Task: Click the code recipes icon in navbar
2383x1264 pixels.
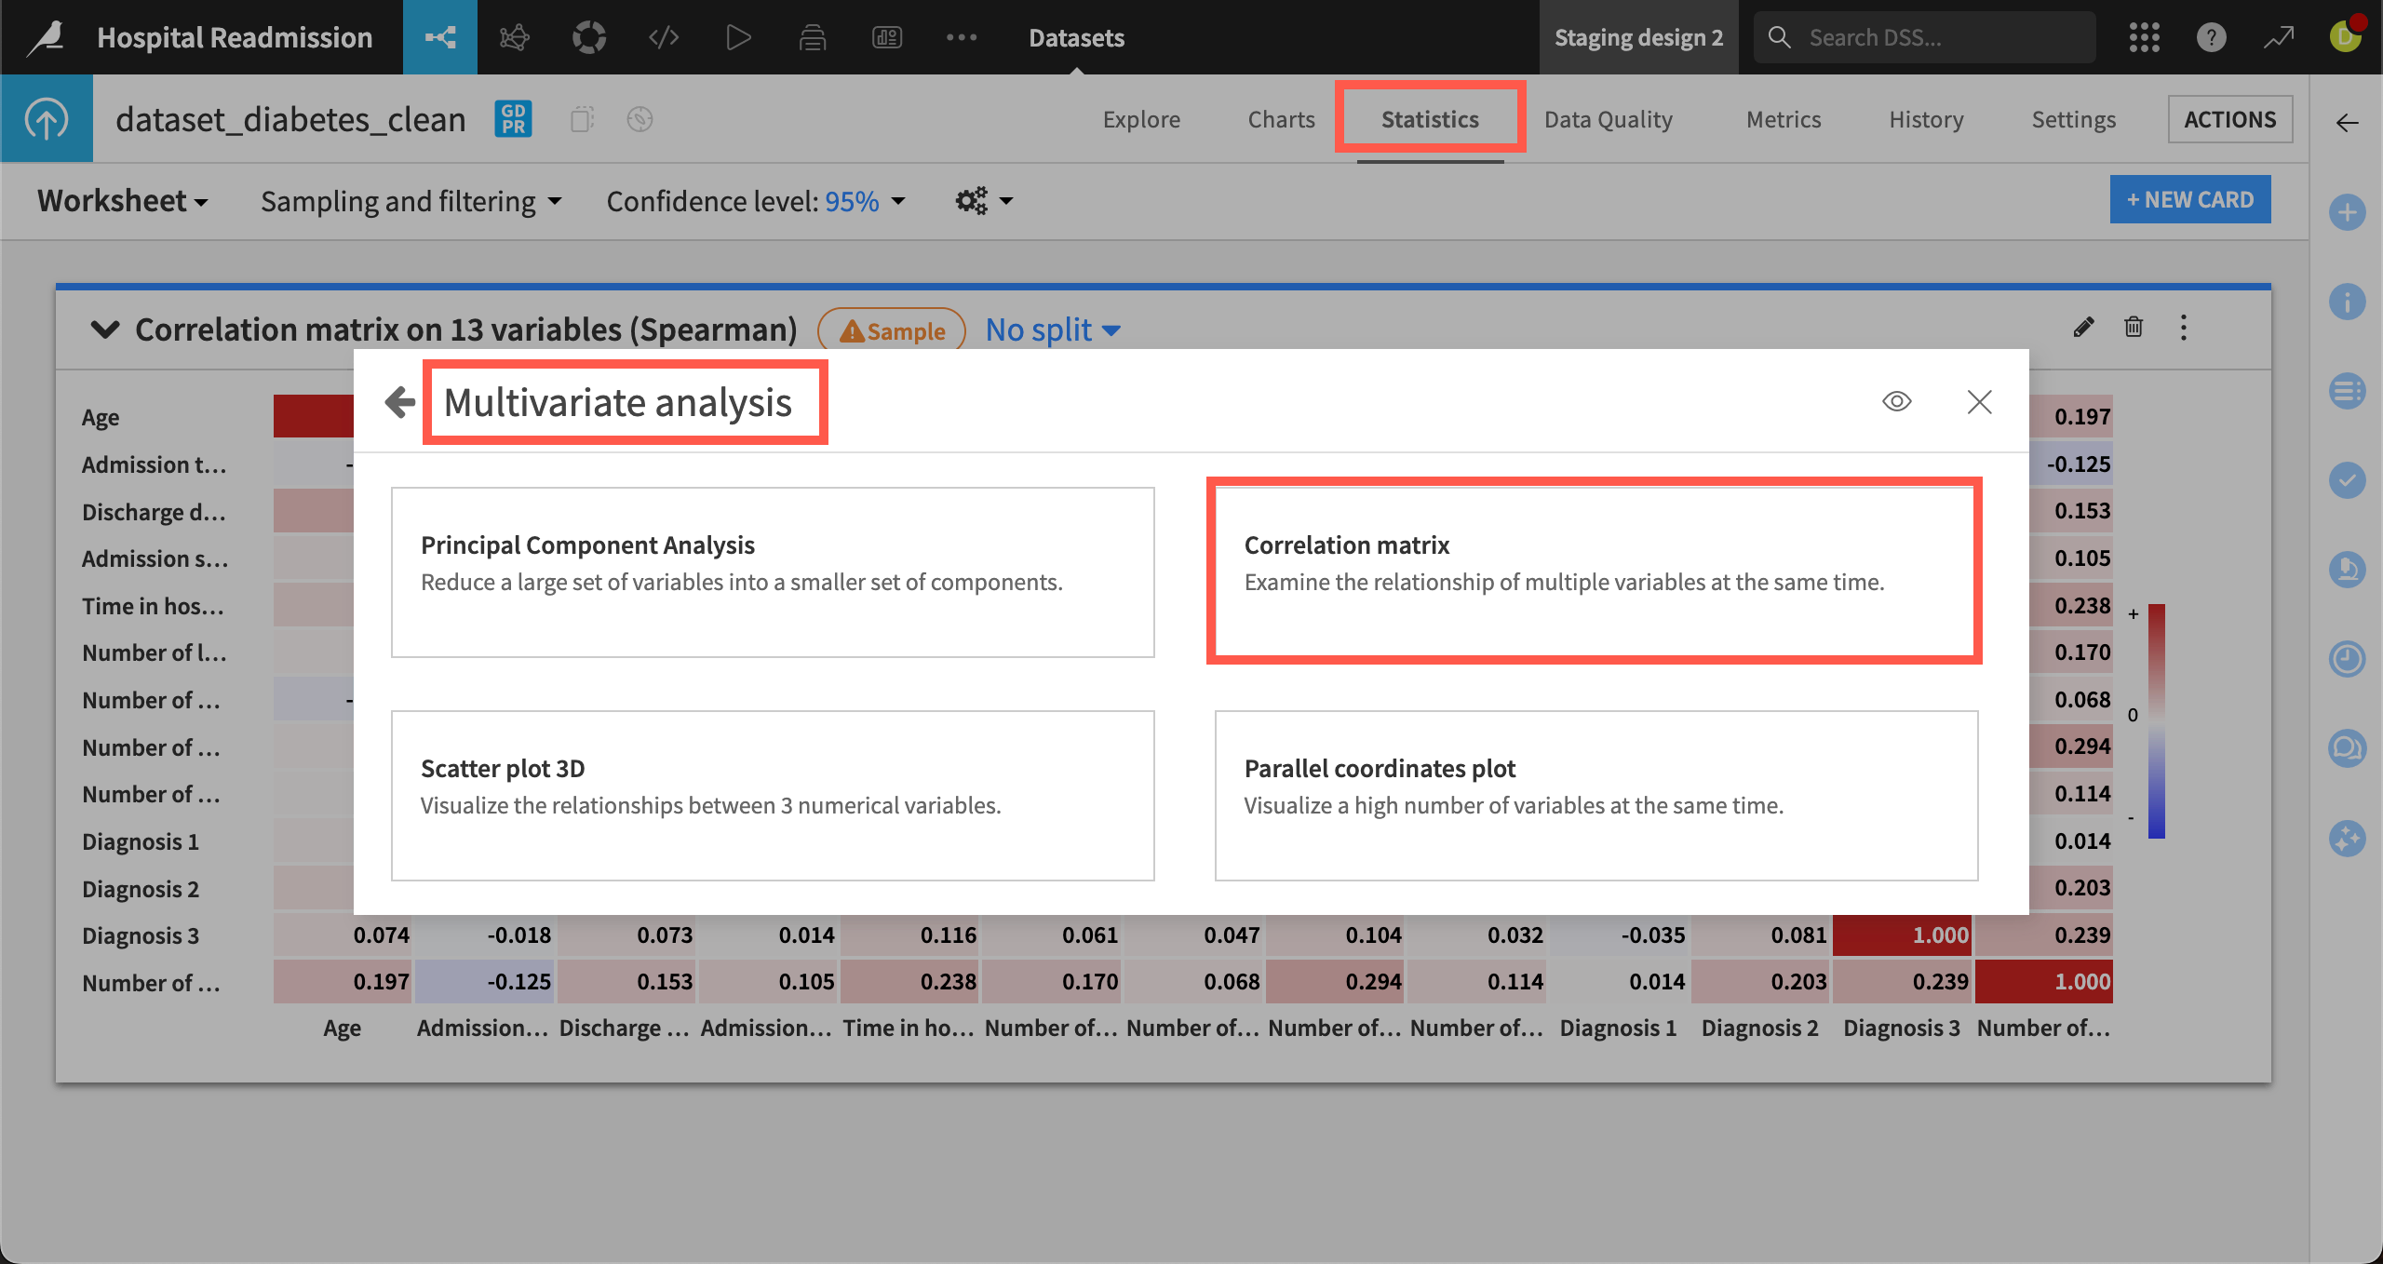Action: [x=664, y=37]
